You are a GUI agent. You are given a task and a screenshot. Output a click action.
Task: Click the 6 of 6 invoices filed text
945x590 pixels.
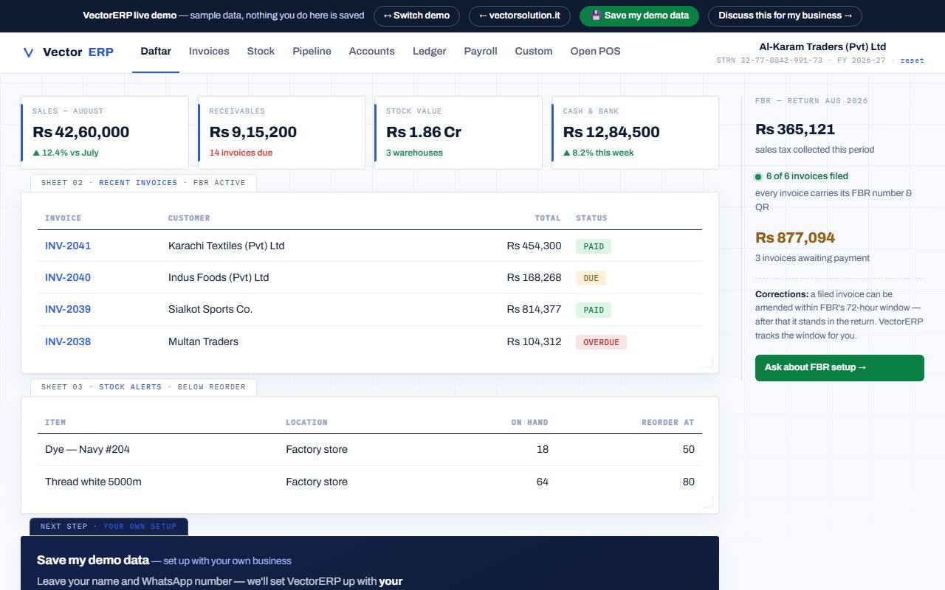(807, 176)
